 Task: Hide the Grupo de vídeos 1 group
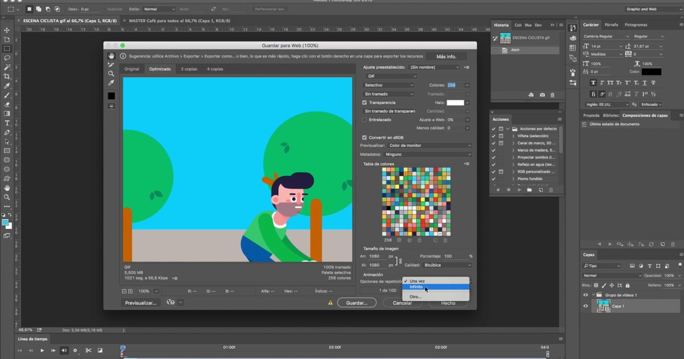click(x=585, y=295)
